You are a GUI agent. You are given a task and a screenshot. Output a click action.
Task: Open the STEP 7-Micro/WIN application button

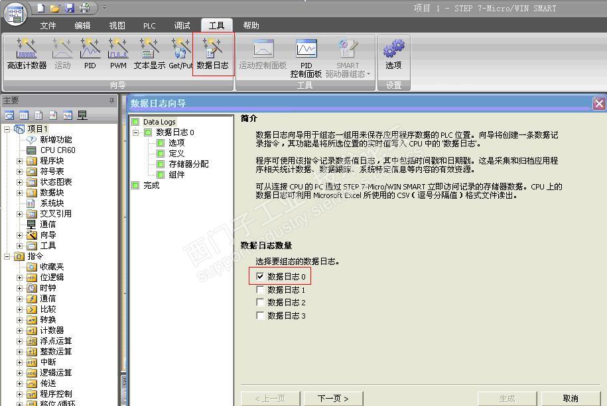pos(15,15)
